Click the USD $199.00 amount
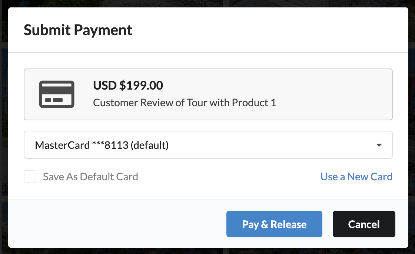The image size is (415, 254). [128, 86]
